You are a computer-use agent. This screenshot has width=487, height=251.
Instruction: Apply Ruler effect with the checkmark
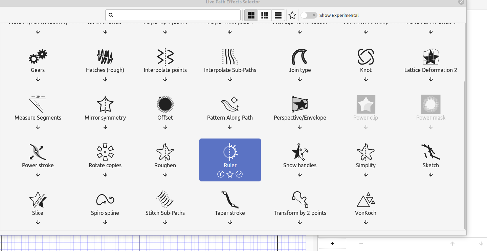[x=239, y=174]
